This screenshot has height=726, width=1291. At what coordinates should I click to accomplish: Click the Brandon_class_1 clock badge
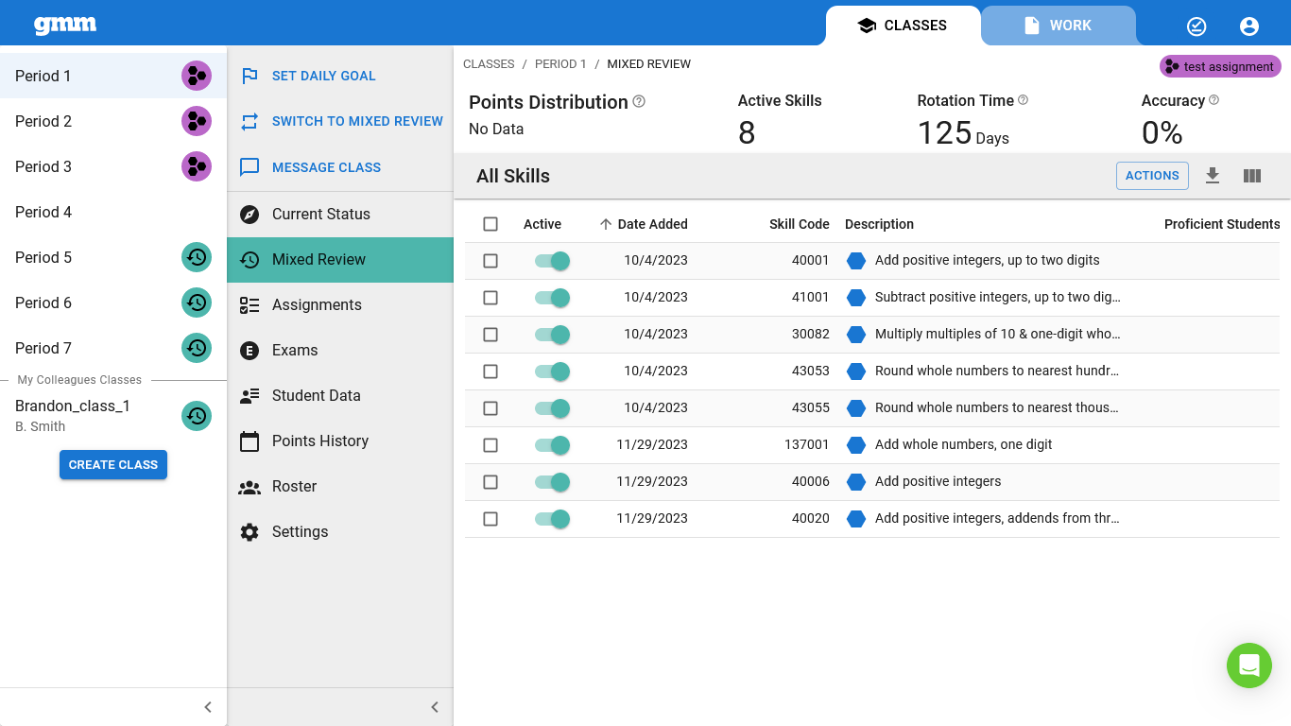(197, 416)
